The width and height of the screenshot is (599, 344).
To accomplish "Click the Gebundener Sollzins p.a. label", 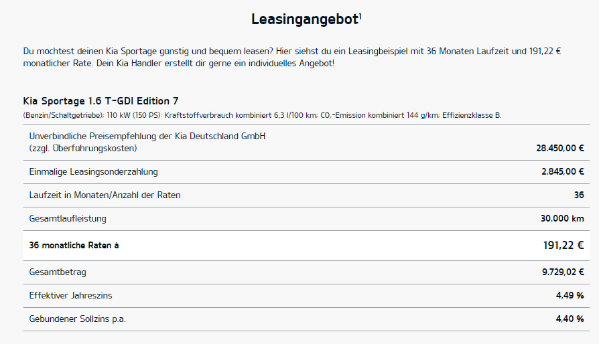I will coord(78,319).
